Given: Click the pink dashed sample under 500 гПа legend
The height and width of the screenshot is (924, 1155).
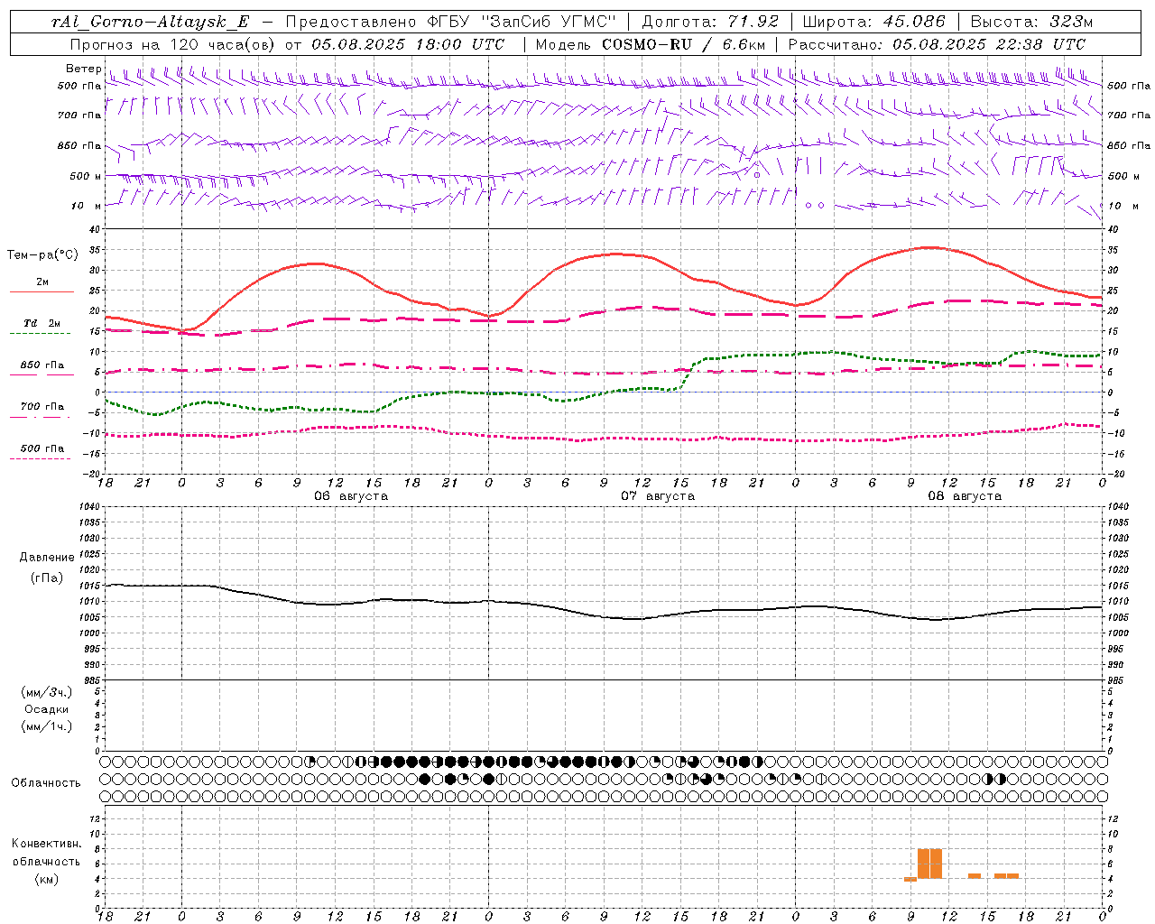Looking at the screenshot, I should click(x=40, y=459).
